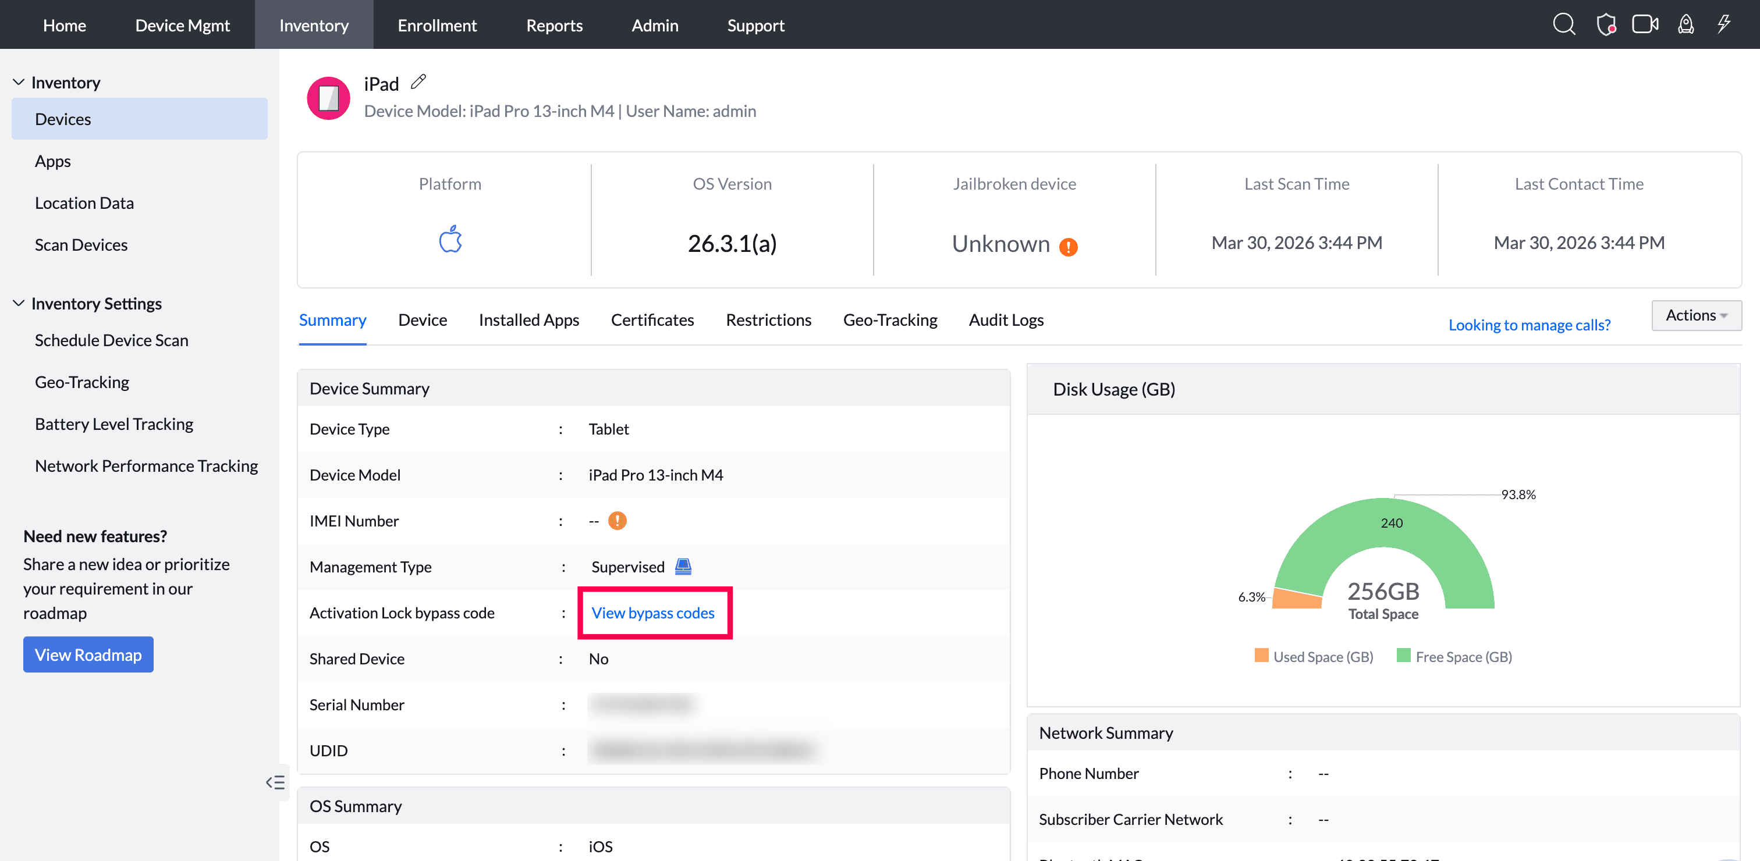The height and width of the screenshot is (861, 1760).
Task: Collapse the Inventory Settings section
Action: pyautogui.click(x=19, y=303)
